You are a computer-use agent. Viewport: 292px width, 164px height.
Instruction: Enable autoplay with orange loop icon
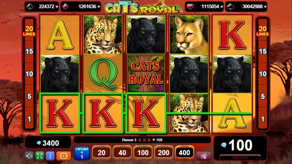point(63,156)
